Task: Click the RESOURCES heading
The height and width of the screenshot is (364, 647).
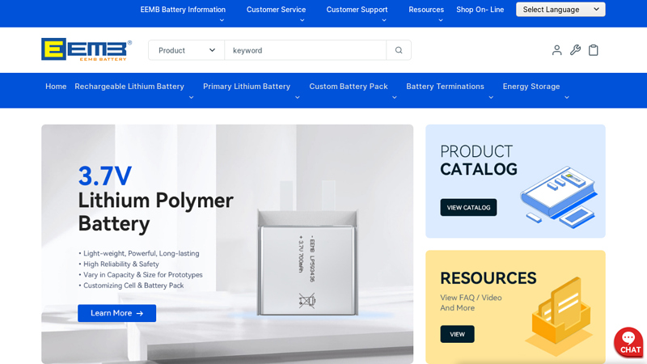Action: pos(488,278)
